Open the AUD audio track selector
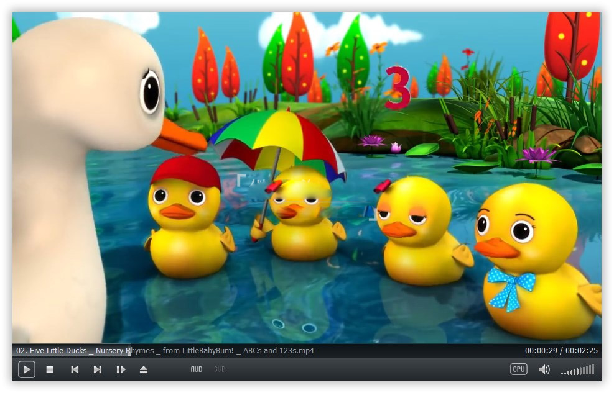The height and width of the screenshot is (393, 614). click(197, 369)
